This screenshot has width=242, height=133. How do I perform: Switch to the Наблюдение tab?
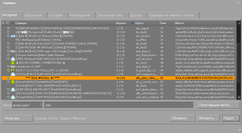(x=82, y=15)
